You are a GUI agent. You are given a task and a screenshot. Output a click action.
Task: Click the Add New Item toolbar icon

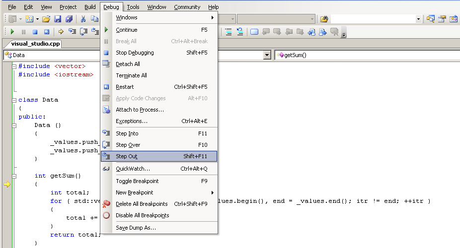(x=29, y=19)
